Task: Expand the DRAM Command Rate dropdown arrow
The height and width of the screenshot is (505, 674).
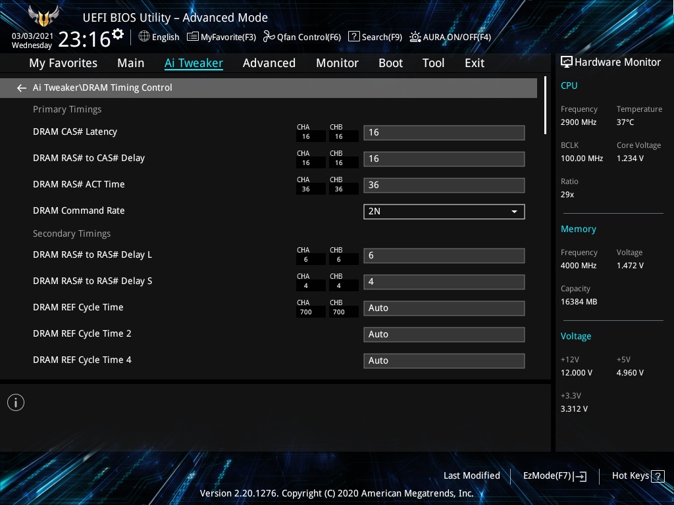Action: click(x=514, y=212)
